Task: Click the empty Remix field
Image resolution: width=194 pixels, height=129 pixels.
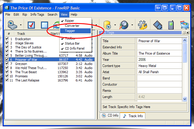Action: [x=160, y=91]
